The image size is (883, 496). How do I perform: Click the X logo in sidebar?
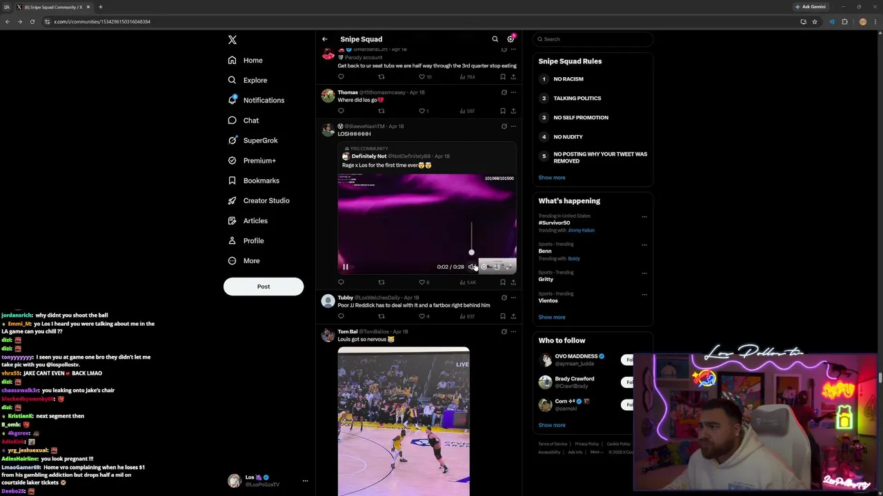coord(232,40)
